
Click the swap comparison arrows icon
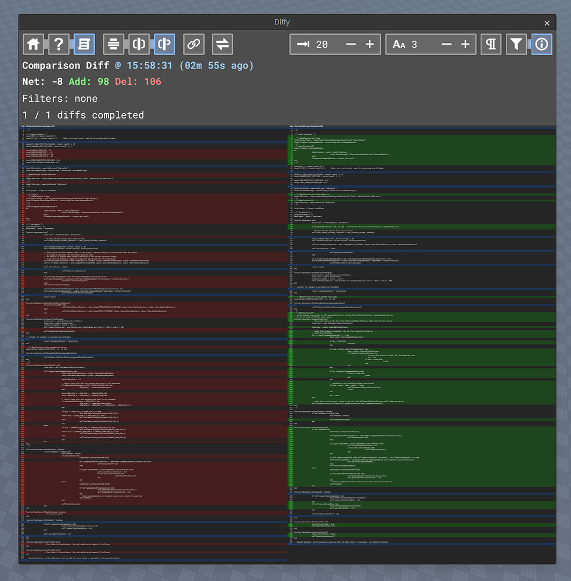[x=222, y=44]
